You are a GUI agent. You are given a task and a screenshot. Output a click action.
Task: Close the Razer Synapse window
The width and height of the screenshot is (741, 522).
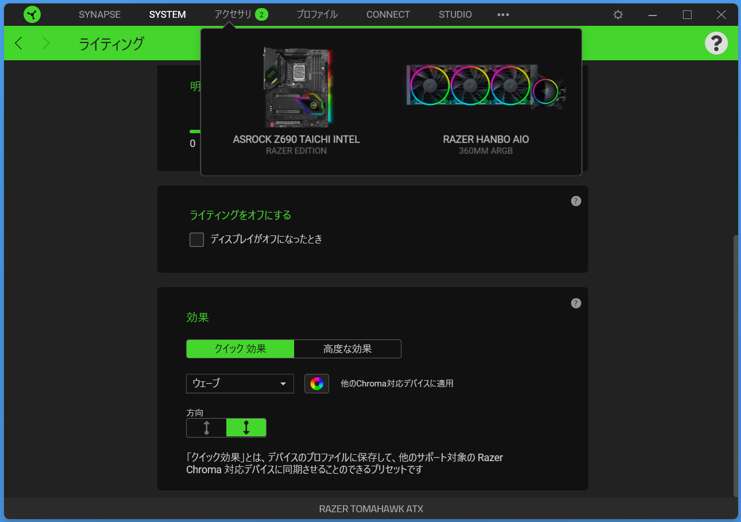[721, 15]
